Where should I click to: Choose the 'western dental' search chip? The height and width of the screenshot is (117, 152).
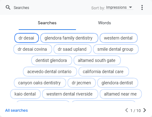point(119,38)
